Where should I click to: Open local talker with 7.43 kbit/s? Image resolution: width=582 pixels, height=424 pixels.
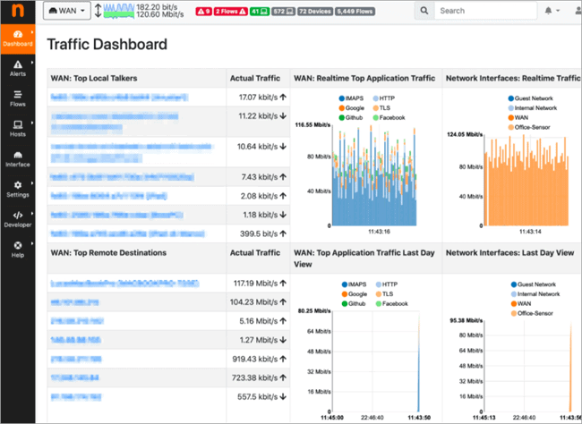pos(122,177)
